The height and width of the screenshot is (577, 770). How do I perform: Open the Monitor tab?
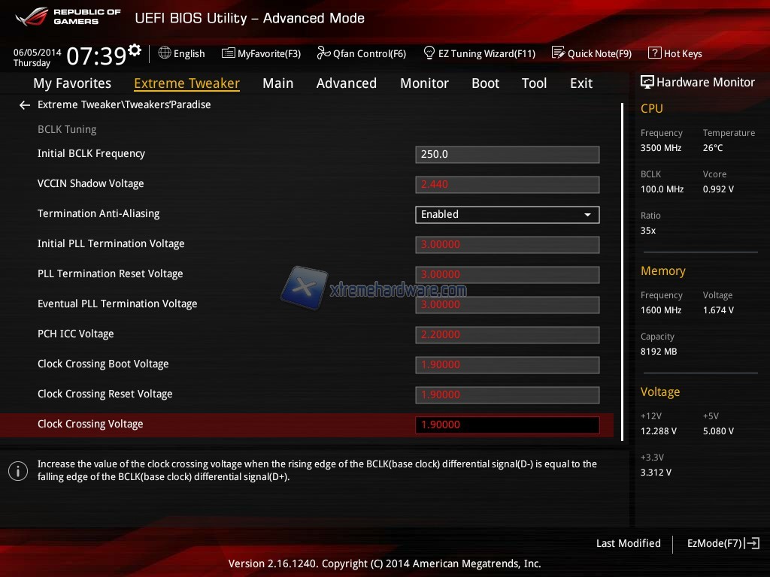[x=424, y=83]
